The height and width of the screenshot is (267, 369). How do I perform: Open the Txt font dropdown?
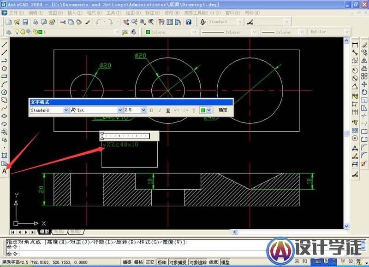[x=120, y=110]
